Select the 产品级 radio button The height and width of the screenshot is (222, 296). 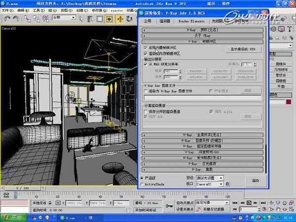click(x=142, y=178)
